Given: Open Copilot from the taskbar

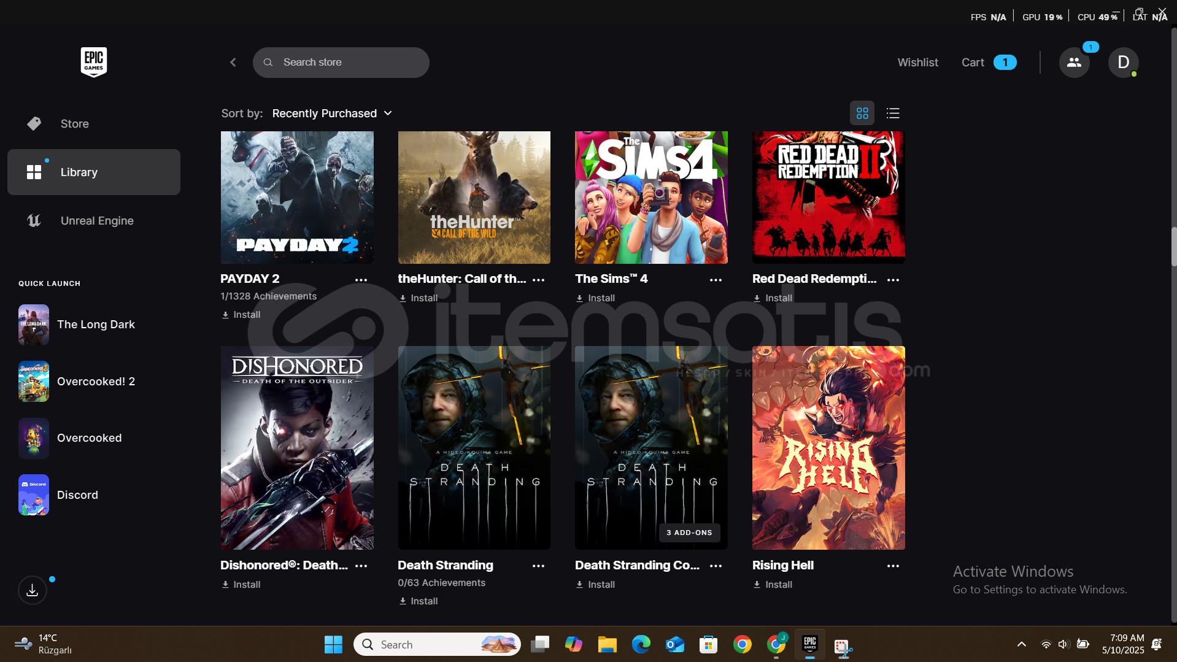Looking at the screenshot, I should pos(574,644).
